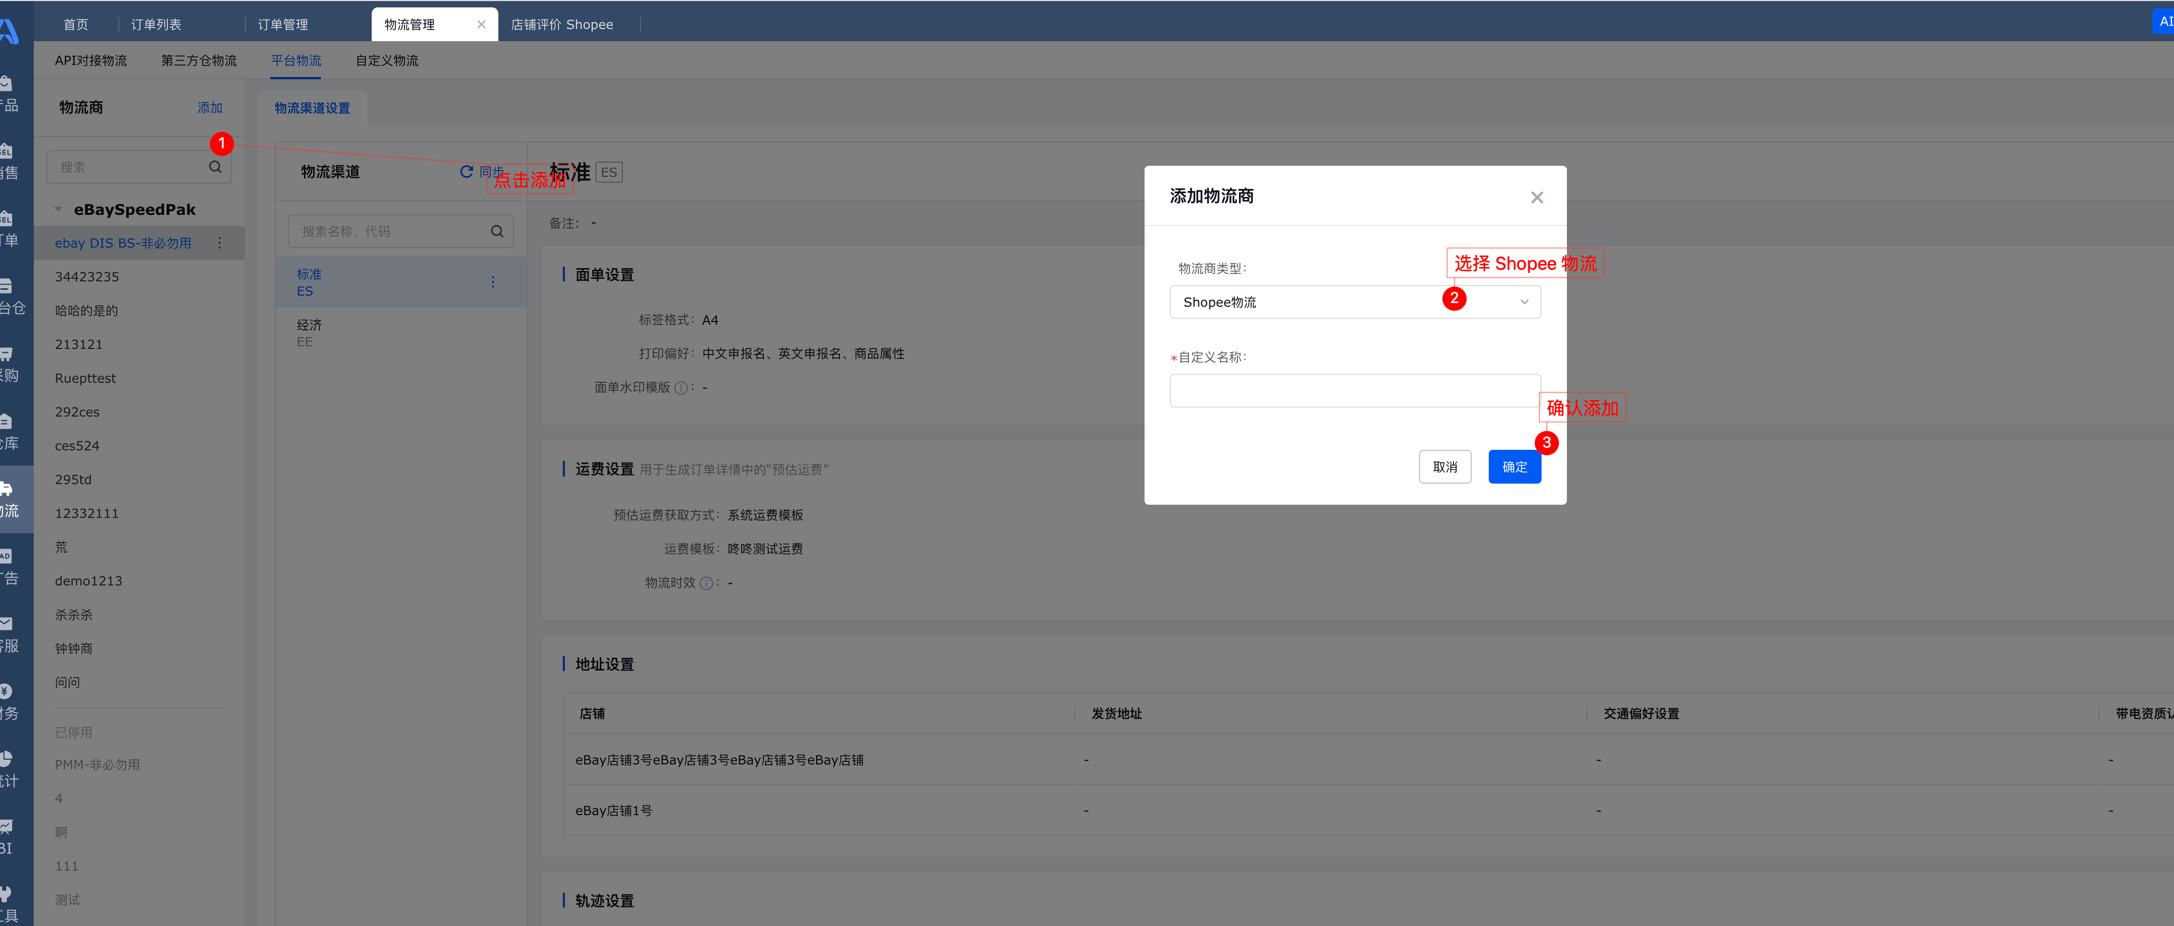2174x926 pixels.
Task: Select logistics provider 钟钟商
Action: (139, 648)
